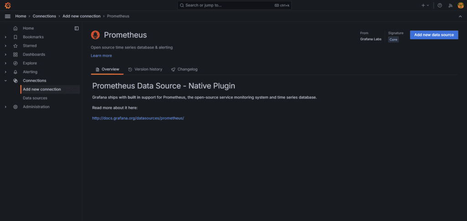Expand the Dashboards section
This screenshot has width=467, height=221.
pyautogui.click(x=5, y=55)
